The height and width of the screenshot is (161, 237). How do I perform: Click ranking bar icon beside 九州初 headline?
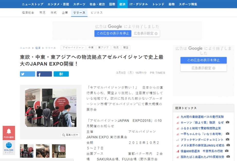point(178,117)
